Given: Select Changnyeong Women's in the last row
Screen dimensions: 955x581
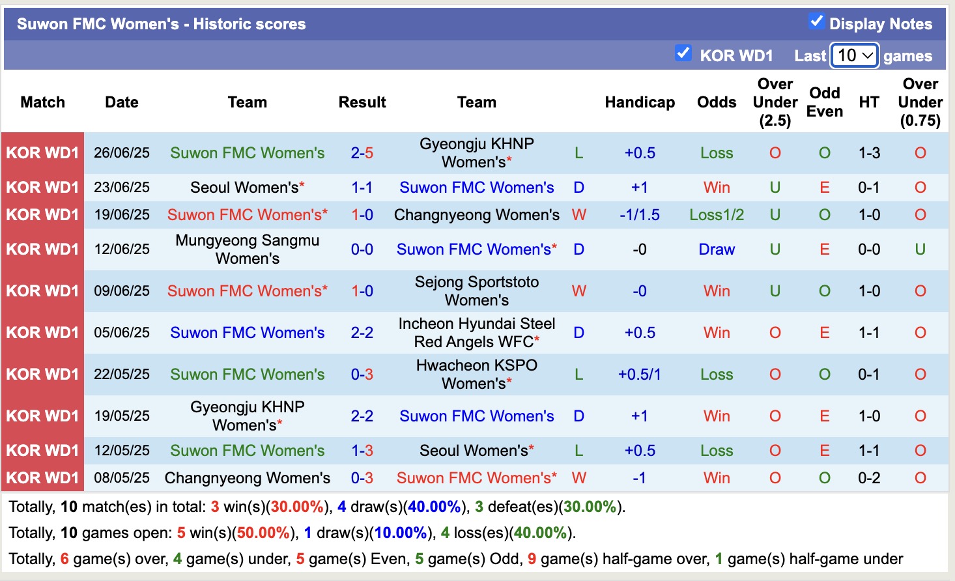Looking at the screenshot, I should click(x=248, y=478).
